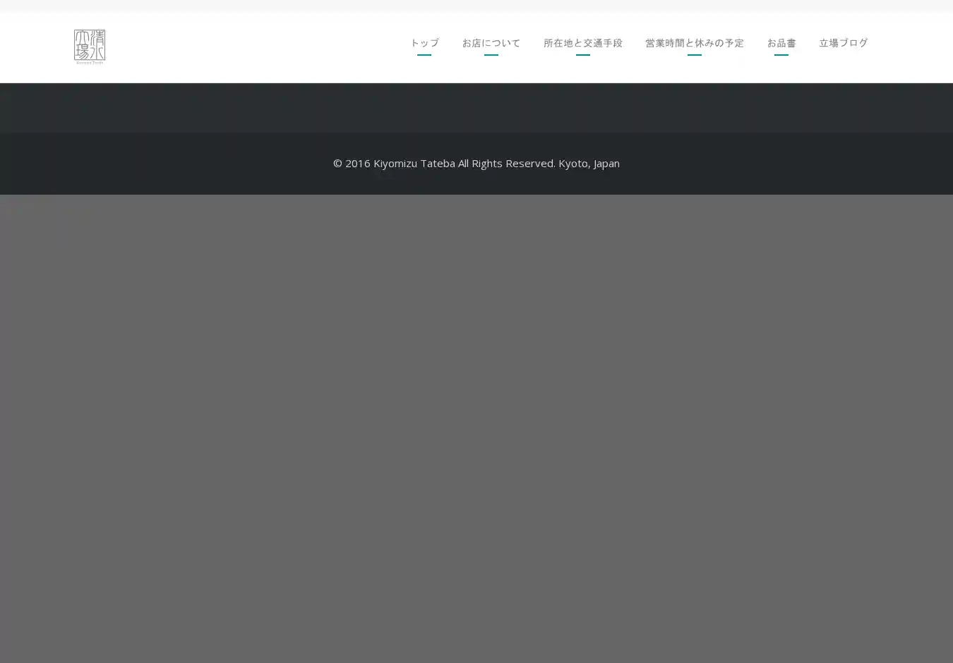
Task: Click "Kyoto, Japan" in the footer
Action: [589, 164]
